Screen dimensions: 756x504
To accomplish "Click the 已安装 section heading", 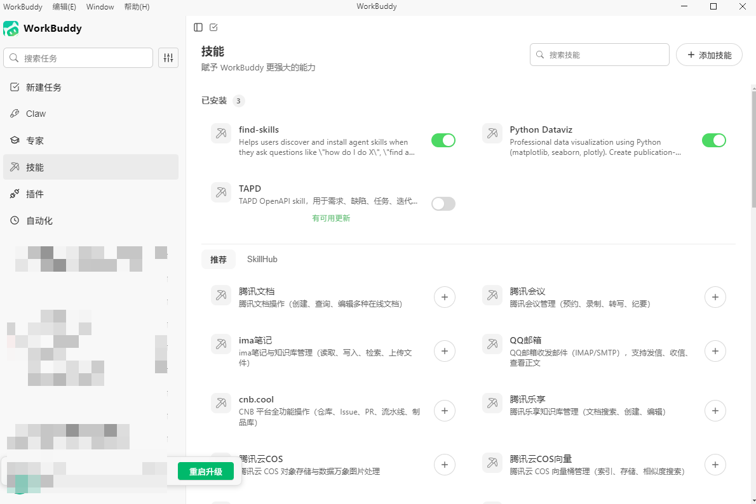I will 214,100.
